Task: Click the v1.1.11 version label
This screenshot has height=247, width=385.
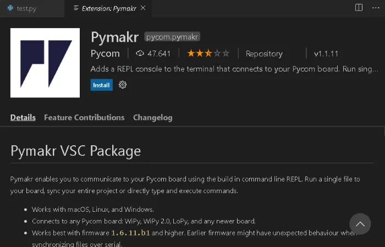Action: coord(326,54)
